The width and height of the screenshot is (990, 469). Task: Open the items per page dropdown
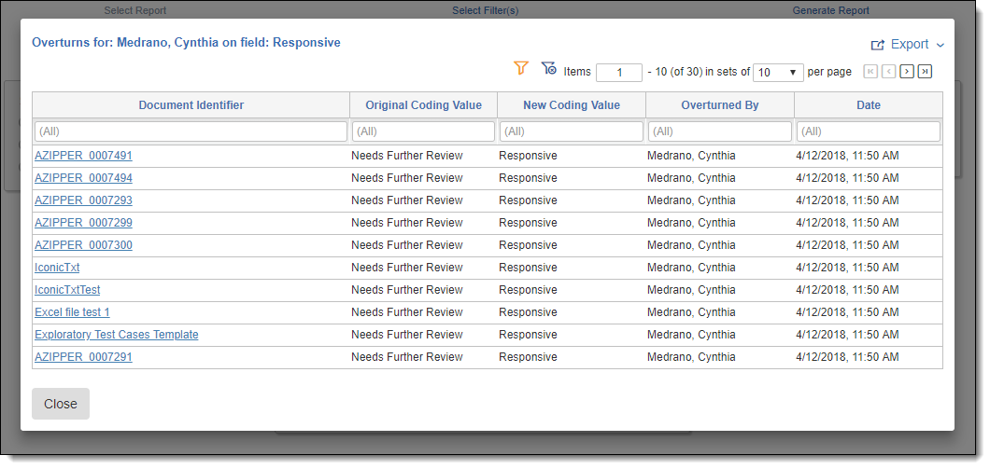coord(778,72)
